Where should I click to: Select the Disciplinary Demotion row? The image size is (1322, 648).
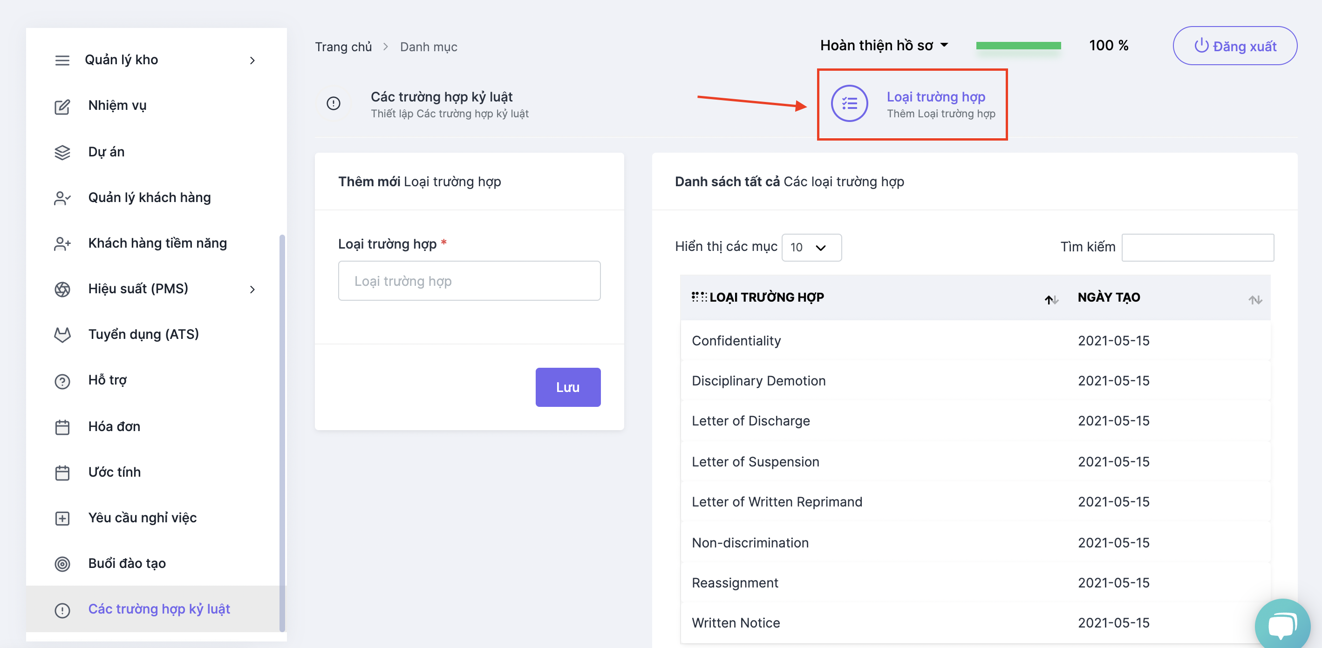pyautogui.click(x=975, y=381)
